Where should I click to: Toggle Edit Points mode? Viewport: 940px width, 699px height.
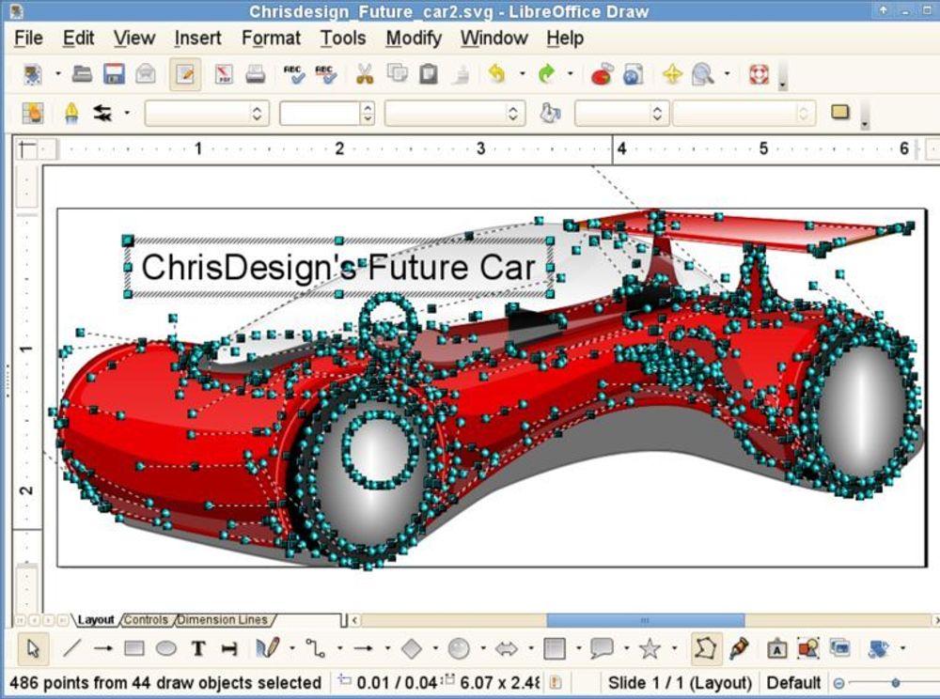pyautogui.click(x=706, y=648)
